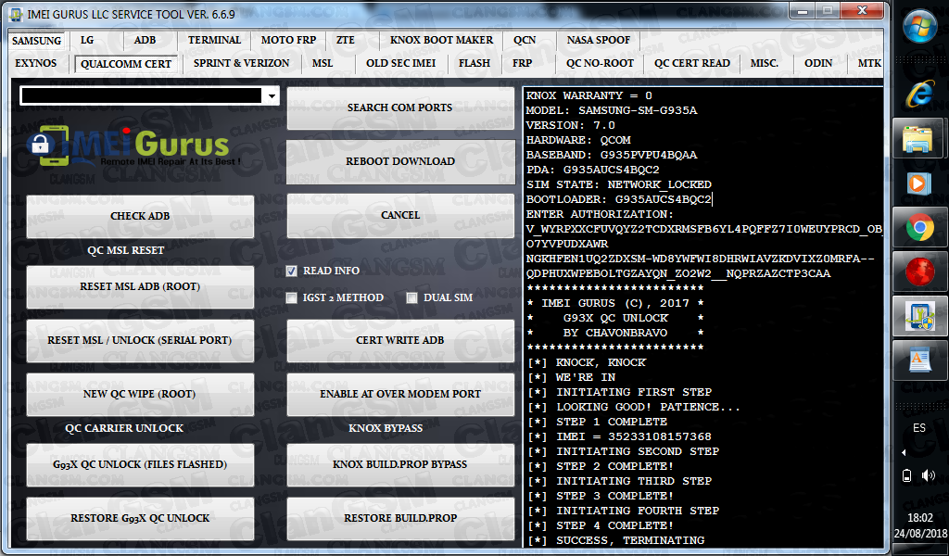This screenshot has width=949, height=556.
Task: Launch Google Chrome from the taskbar
Action: [919, 227]
